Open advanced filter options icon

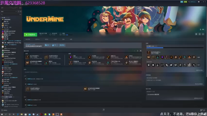pos(20,14)
